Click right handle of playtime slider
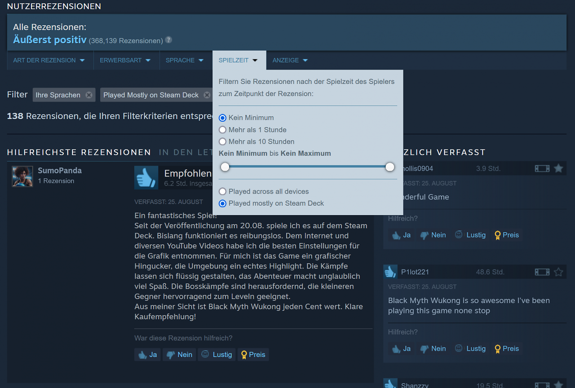575x388 pixels. point(390,167)
